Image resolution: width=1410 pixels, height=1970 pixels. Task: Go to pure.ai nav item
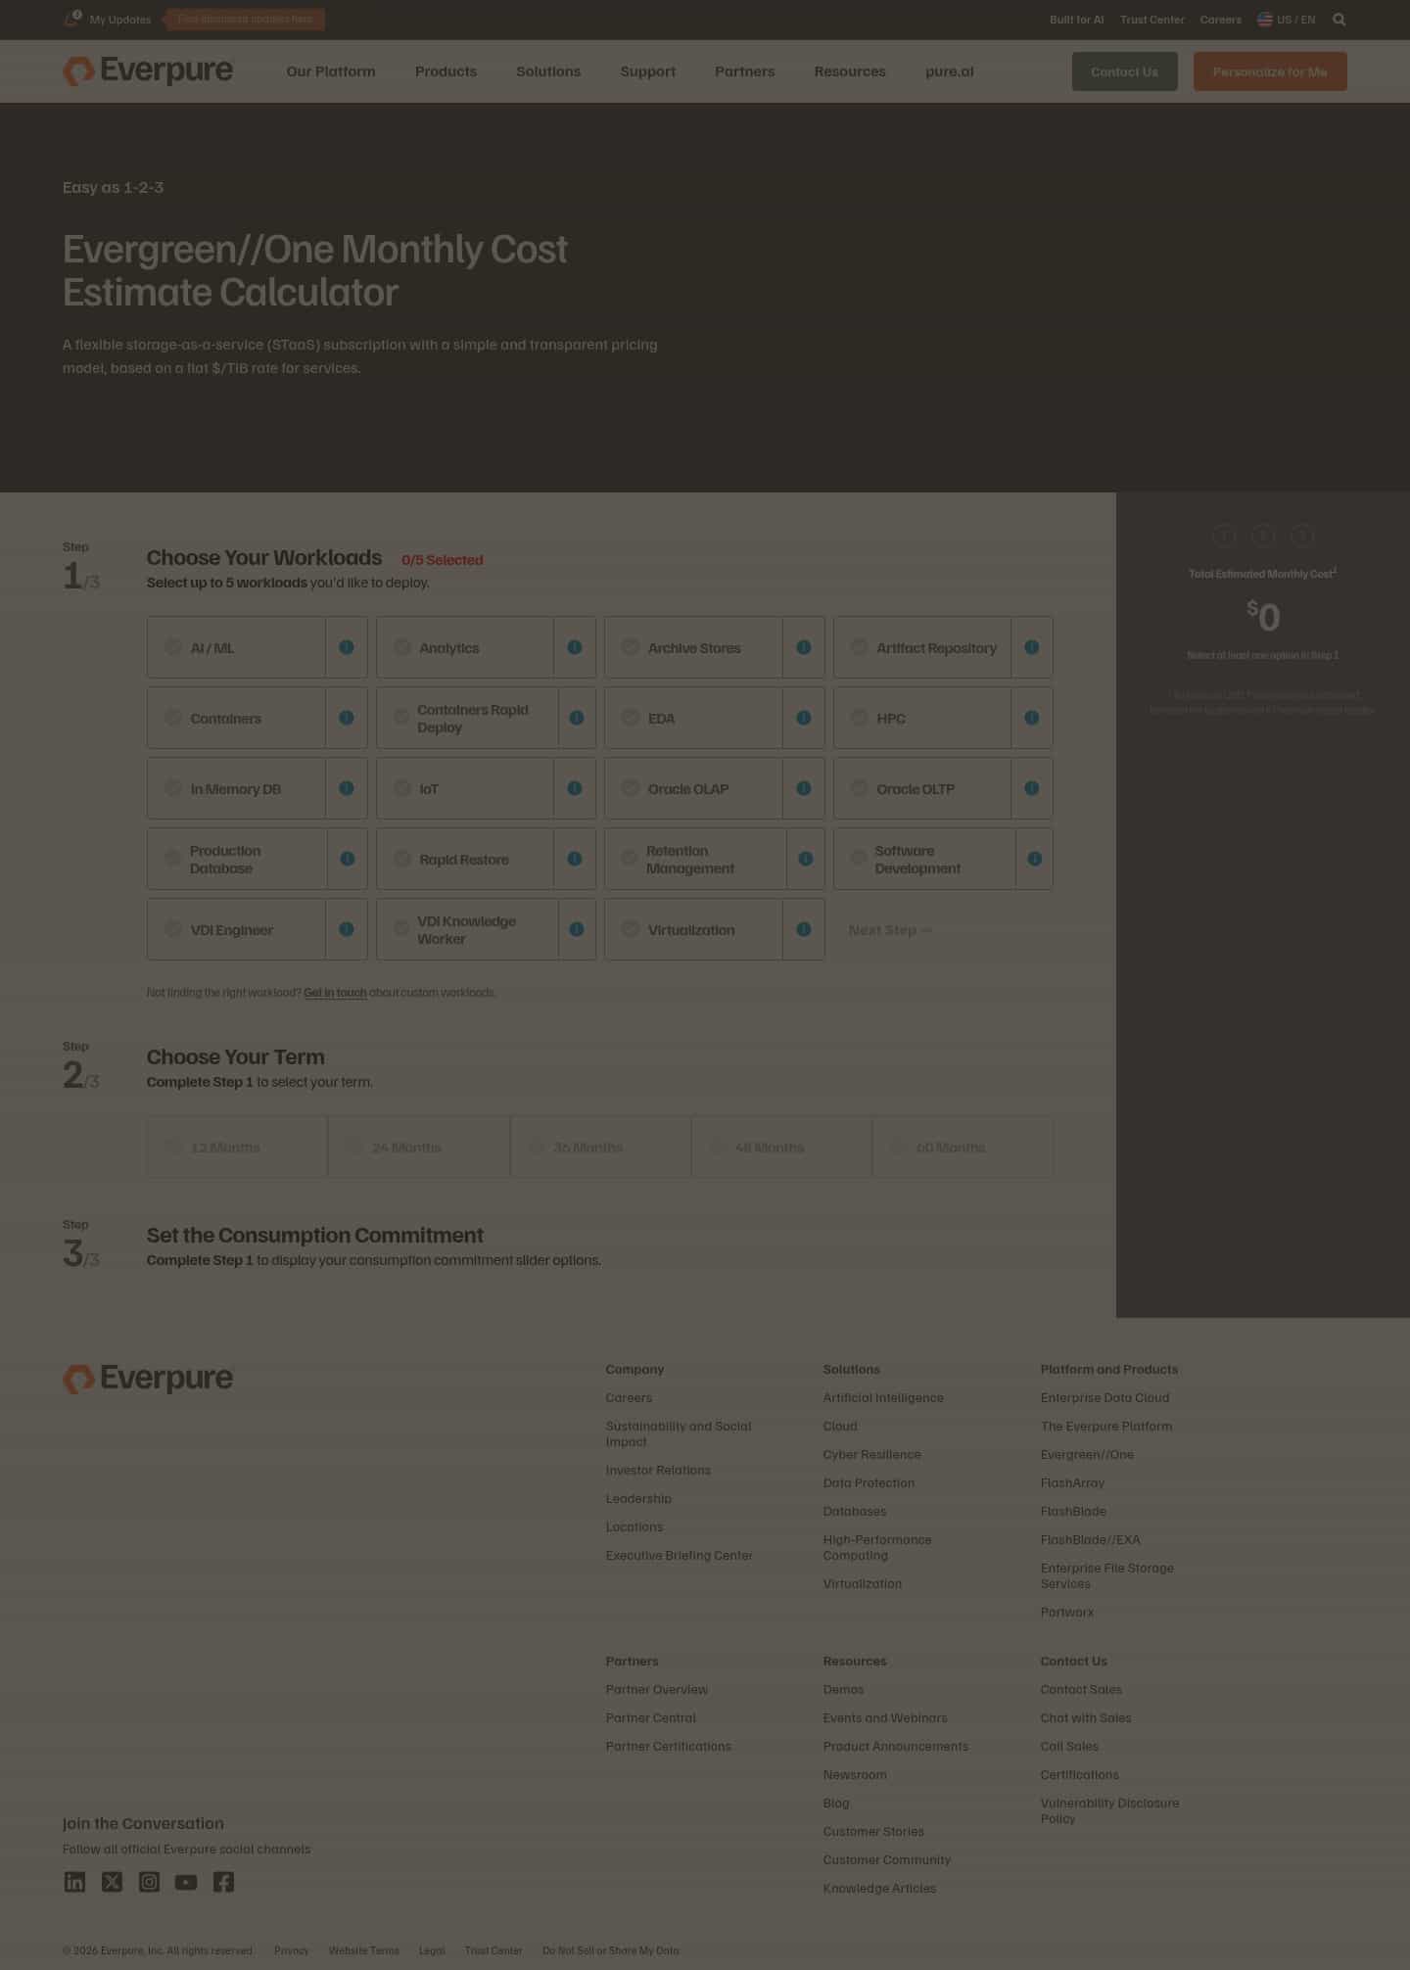(949, 71)
